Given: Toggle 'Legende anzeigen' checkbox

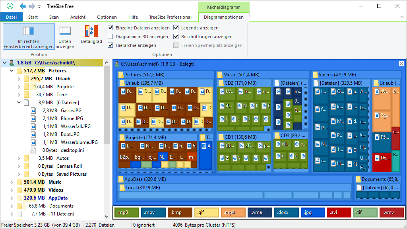Looking at the screenshot, I should tap(176, 28).
